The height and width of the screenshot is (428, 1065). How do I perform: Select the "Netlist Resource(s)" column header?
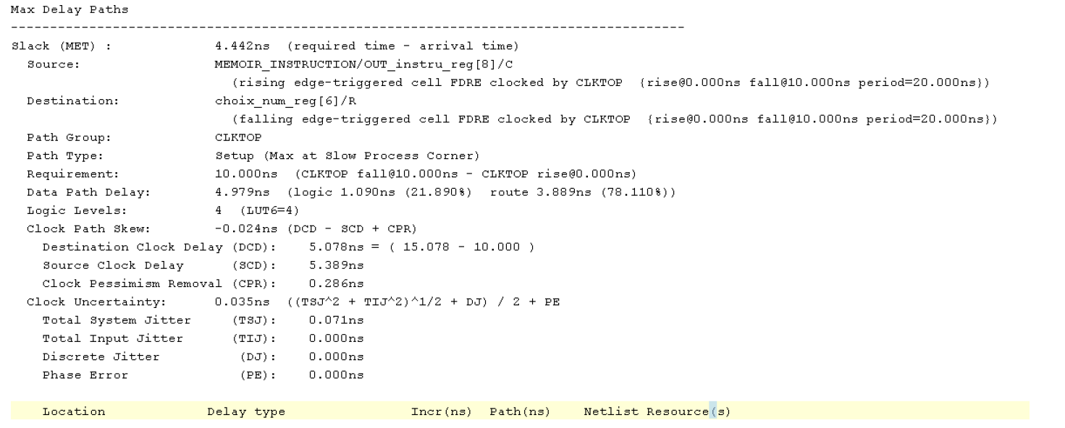click(x=657, y=412)
